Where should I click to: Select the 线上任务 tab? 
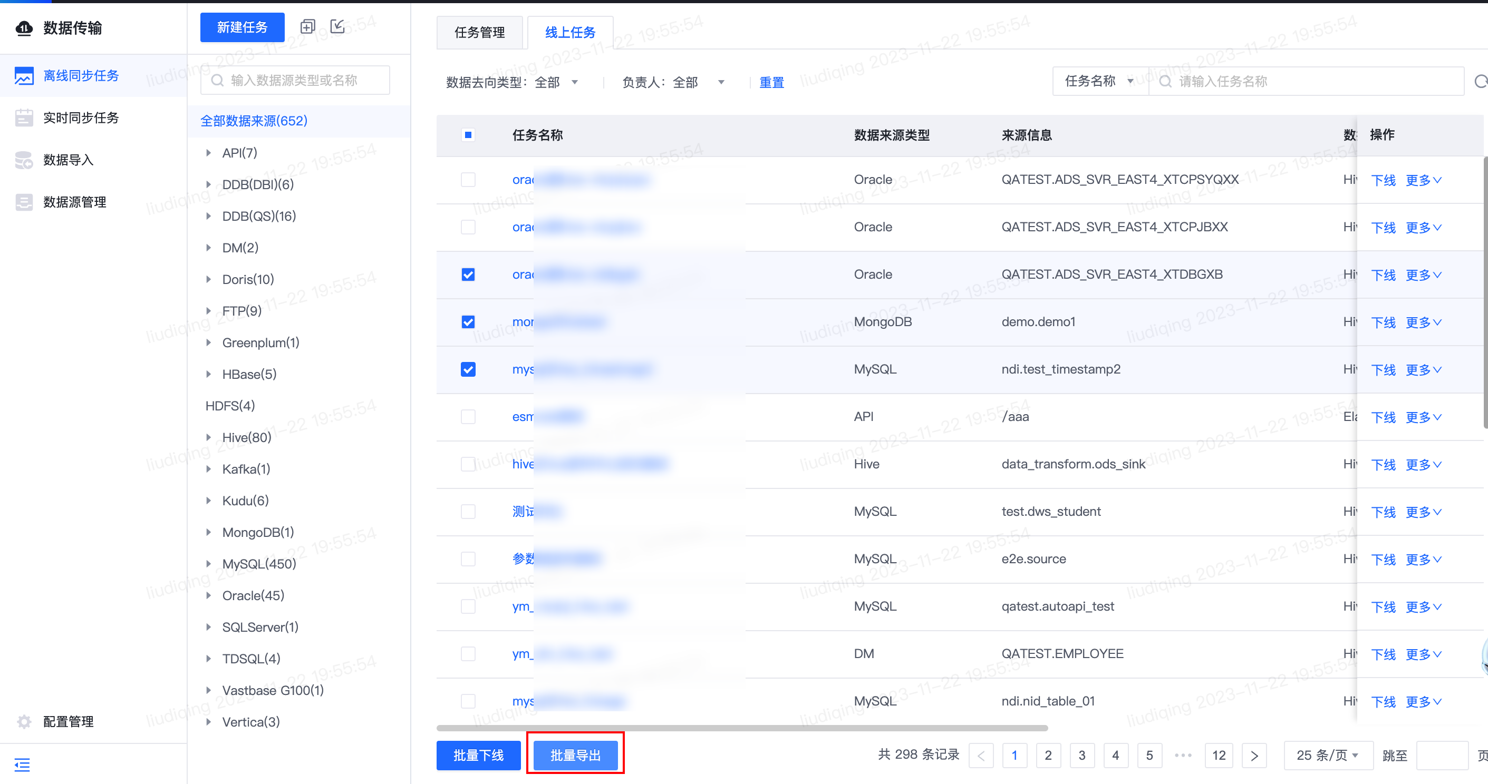(570, 32)
